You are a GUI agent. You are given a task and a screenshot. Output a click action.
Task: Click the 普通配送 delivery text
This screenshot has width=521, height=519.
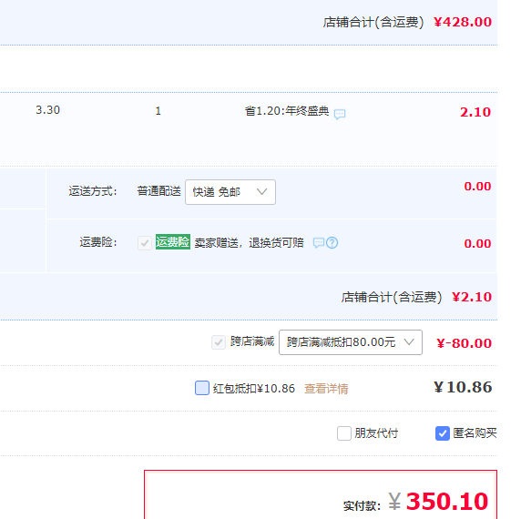point(158,191)
